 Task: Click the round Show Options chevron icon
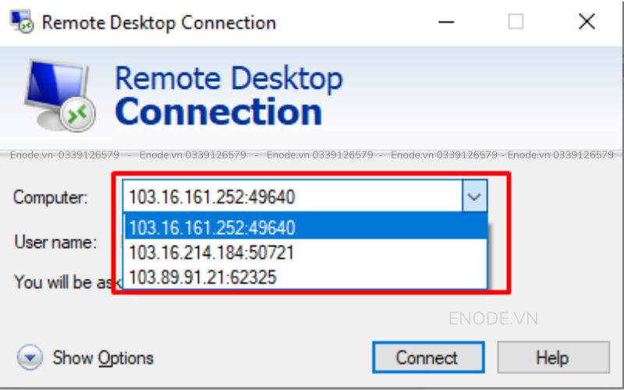(x=30, y=358)
